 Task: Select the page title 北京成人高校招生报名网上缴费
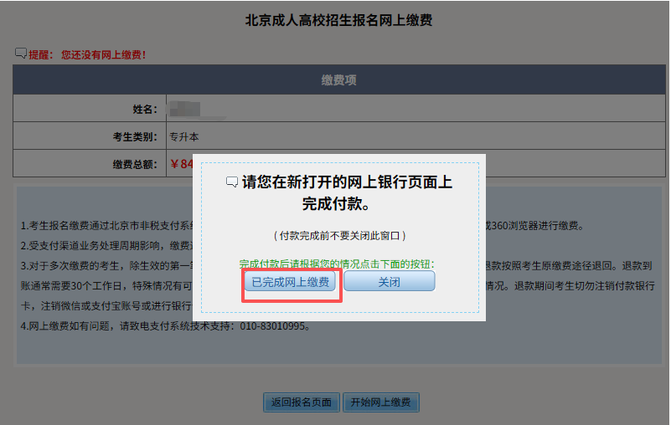(x=338, y=20)
